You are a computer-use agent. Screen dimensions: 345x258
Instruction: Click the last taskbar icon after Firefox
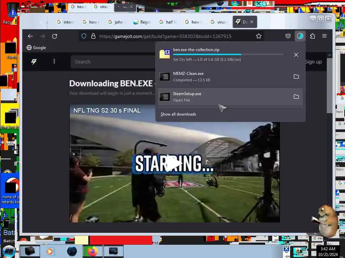[x=113, y=251]
